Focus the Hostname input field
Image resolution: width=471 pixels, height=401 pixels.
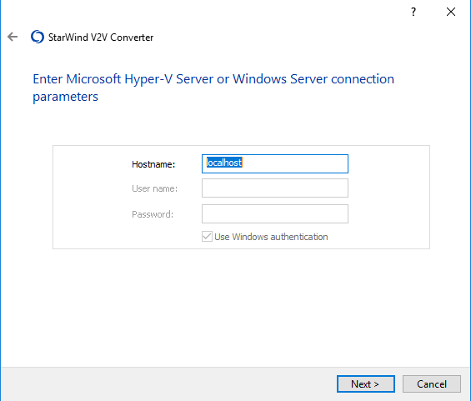point(275,163)
